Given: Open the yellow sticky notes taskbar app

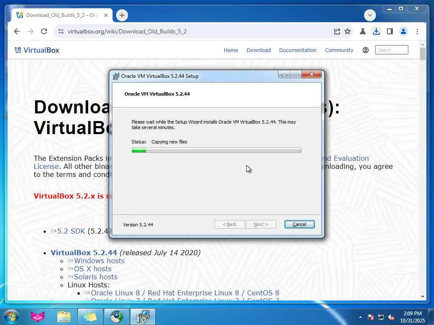Looking at the screenshot, I should pyautogui.click(x=90, y=317).
